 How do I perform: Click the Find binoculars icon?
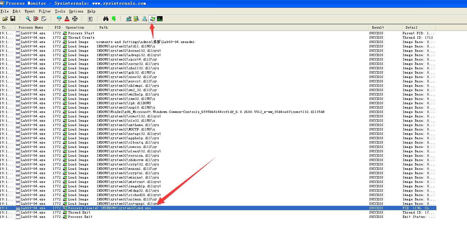tap(106, 19)
